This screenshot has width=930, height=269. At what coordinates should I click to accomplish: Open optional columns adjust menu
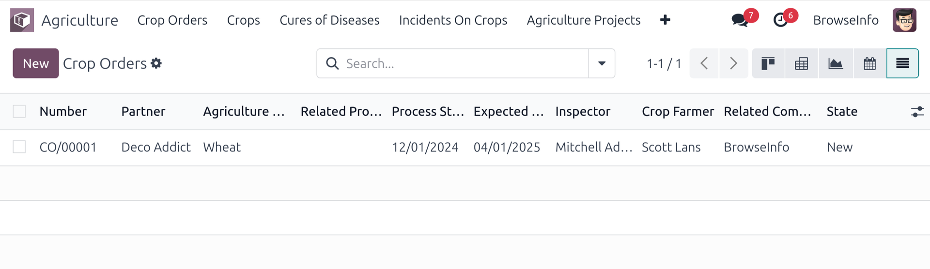coord(917,112)
